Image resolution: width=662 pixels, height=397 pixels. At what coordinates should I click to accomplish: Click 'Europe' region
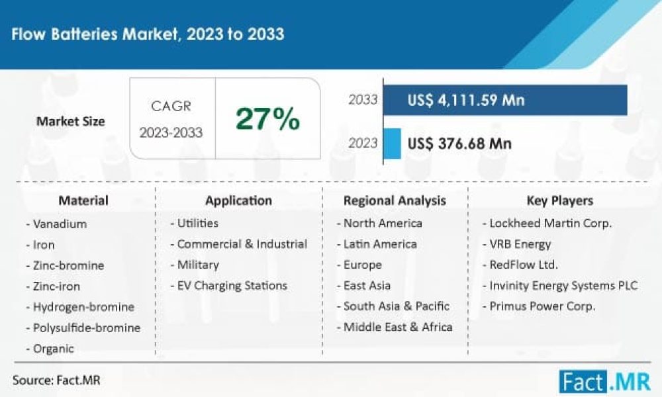(x=362, y=265)
